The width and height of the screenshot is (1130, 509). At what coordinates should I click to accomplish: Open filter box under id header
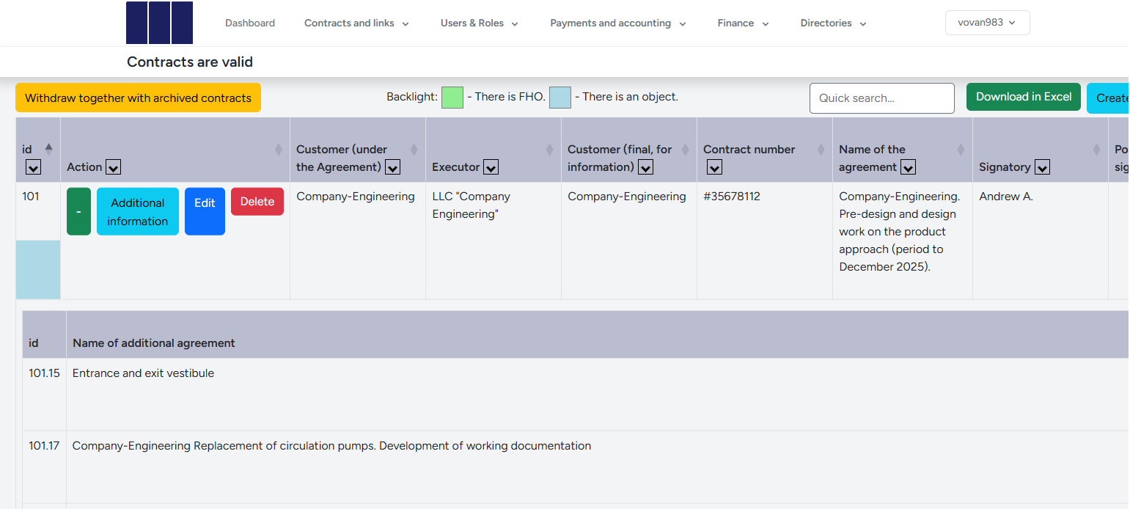pyautogui.click(x=33, y=167)
